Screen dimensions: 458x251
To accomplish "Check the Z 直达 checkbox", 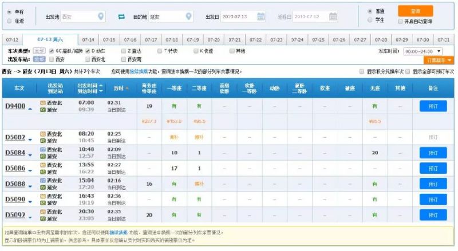I will click(124, 51).
